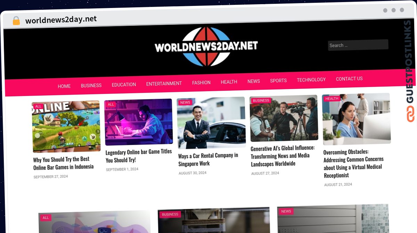Read 'Overcoming Obstacles' virtual receptionist article

(x=353, y=163)
